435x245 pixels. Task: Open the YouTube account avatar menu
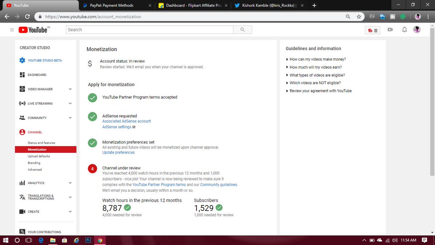pos(417,30)
